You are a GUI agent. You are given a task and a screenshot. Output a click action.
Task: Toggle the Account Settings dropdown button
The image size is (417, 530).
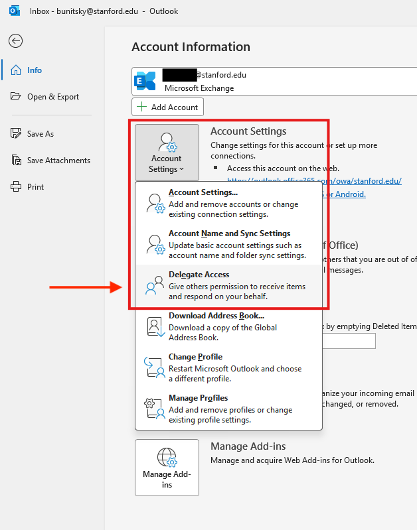coord(167,153)
